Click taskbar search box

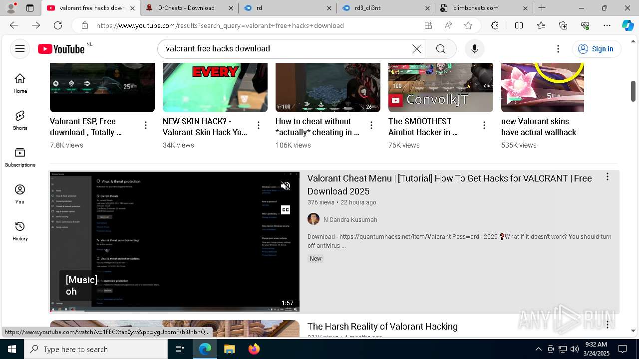click(x=96, y=349)
